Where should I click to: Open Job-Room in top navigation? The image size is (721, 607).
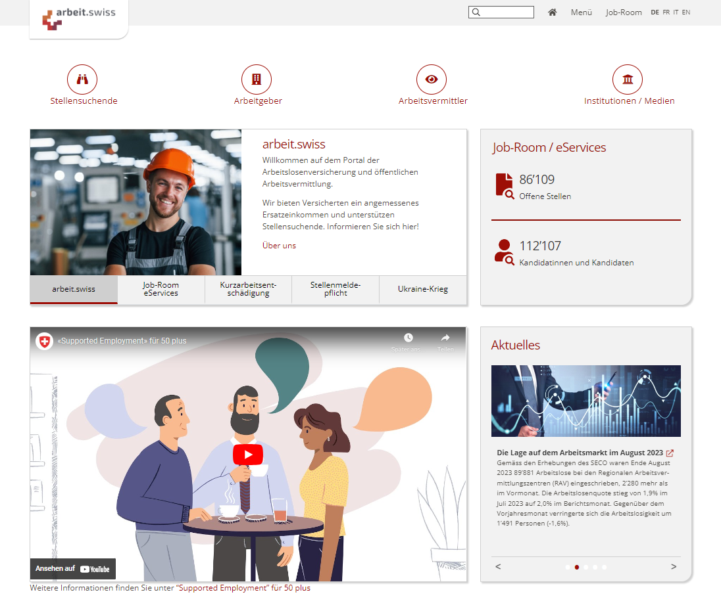[624, 12]
